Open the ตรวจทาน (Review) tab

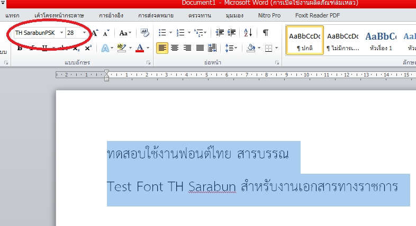coord(200,16)
